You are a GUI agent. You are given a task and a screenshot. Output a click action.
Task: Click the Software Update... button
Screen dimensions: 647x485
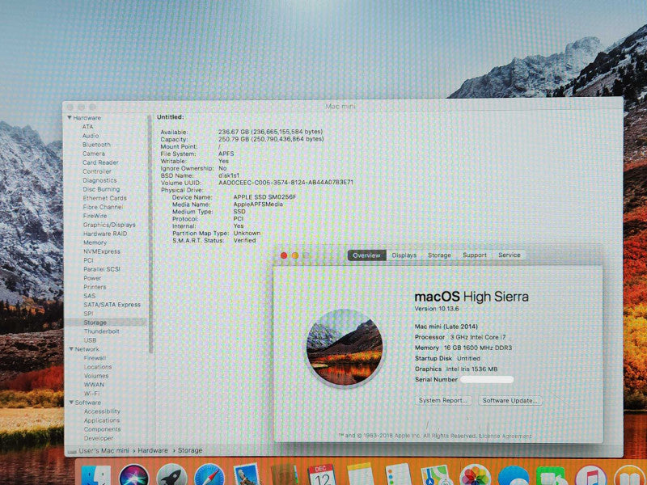tap(510, 400)
